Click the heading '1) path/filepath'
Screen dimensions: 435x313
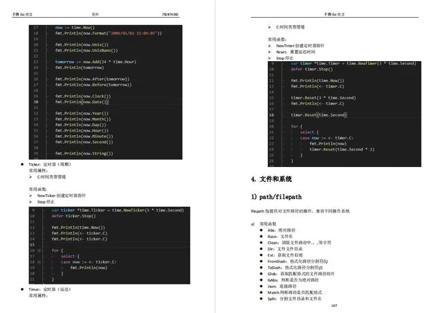point(277,197)
